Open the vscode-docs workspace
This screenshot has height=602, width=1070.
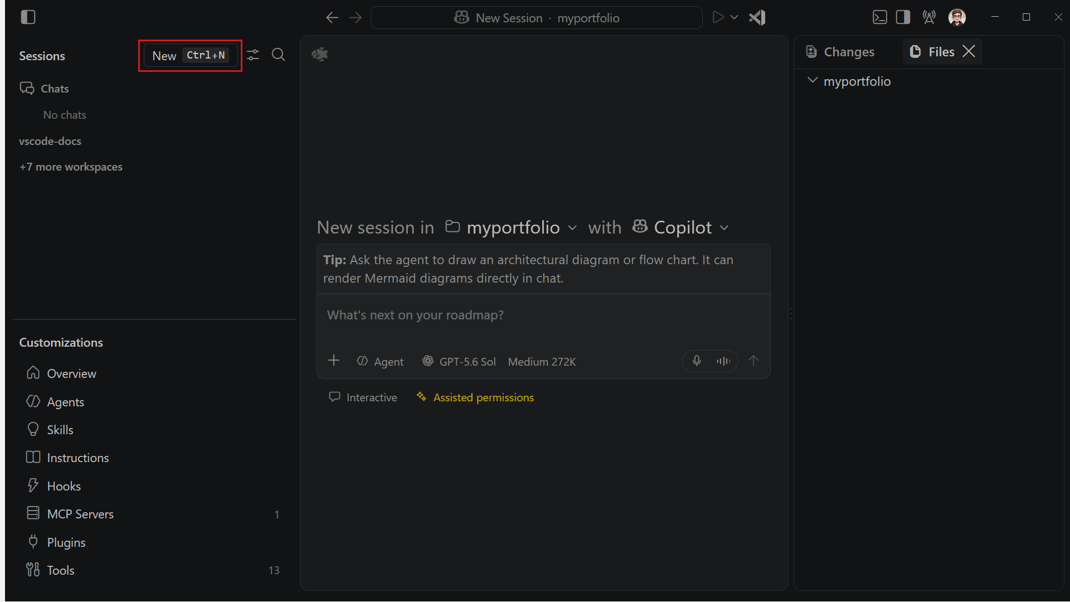click(50, 141)
